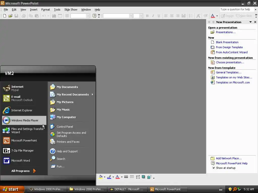Open My Music folder

[x=72, y=110]
